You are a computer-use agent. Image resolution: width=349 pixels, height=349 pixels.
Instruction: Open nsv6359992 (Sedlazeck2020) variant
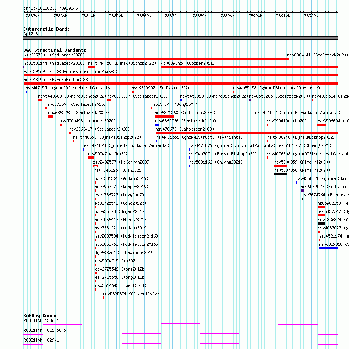tap(162, 88)
